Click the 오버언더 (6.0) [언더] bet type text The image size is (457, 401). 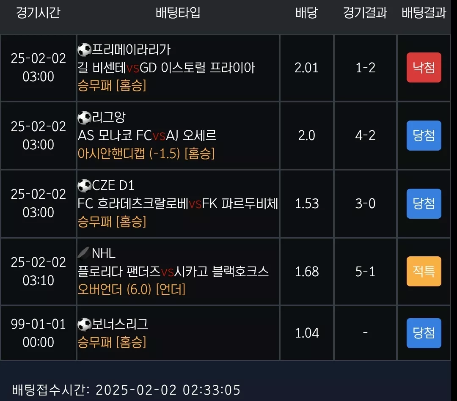pos(132,289)
